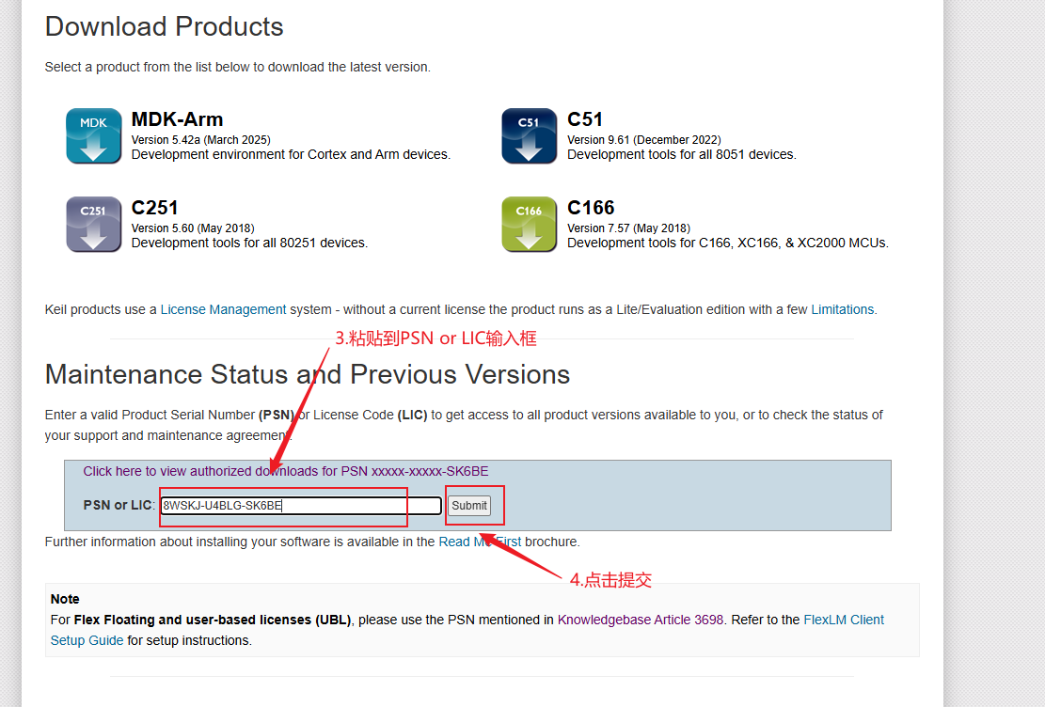Image resolution: width=1045 pixels, height=707 pixels.
Task: Click the MDK download icon
Action: coord(93,136)
